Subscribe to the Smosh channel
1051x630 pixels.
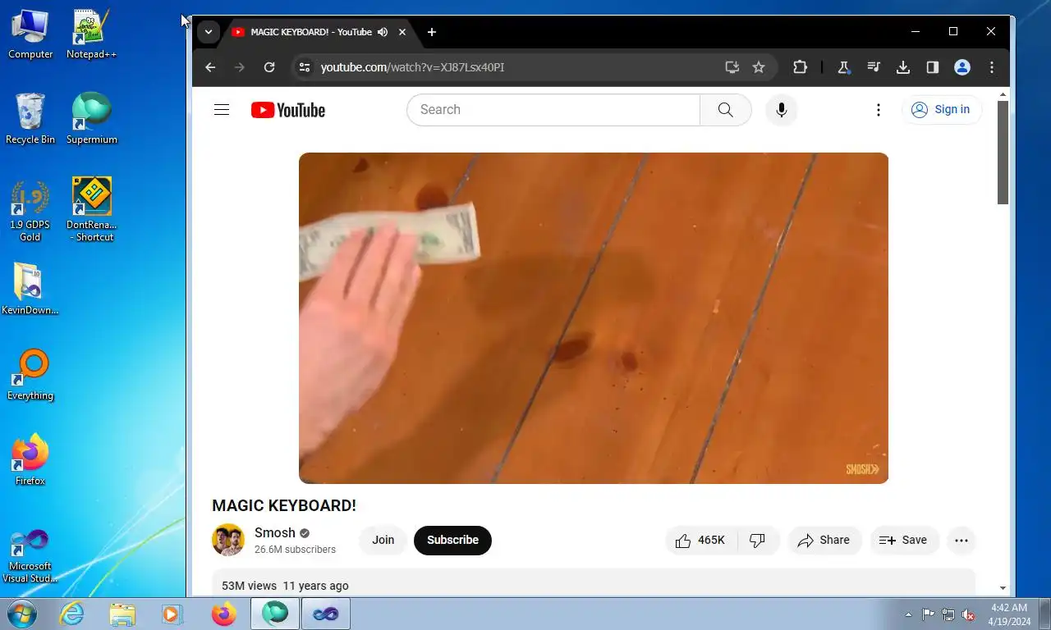tap(452, 541)
